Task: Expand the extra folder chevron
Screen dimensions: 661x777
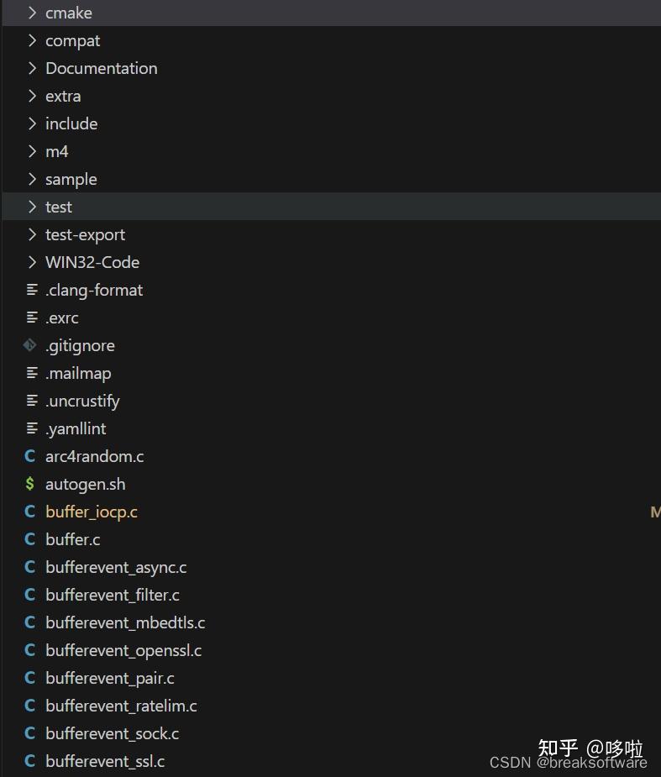Action: pos(32,96)
